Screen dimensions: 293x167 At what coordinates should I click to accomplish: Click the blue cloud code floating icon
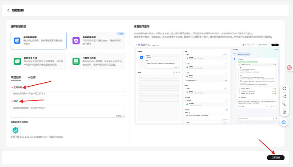(x=284, y=122)
